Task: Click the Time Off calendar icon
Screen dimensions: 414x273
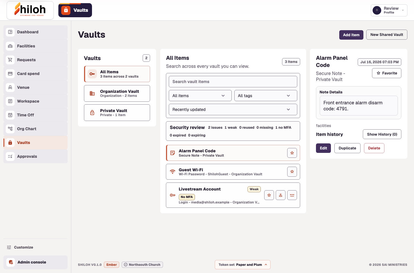Action: click(10, 115)
